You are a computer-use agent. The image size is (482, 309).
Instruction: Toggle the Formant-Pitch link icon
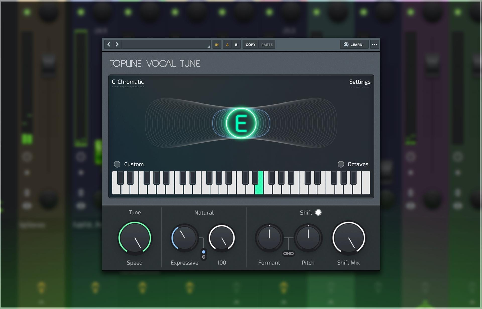click(x=288, y=254)
